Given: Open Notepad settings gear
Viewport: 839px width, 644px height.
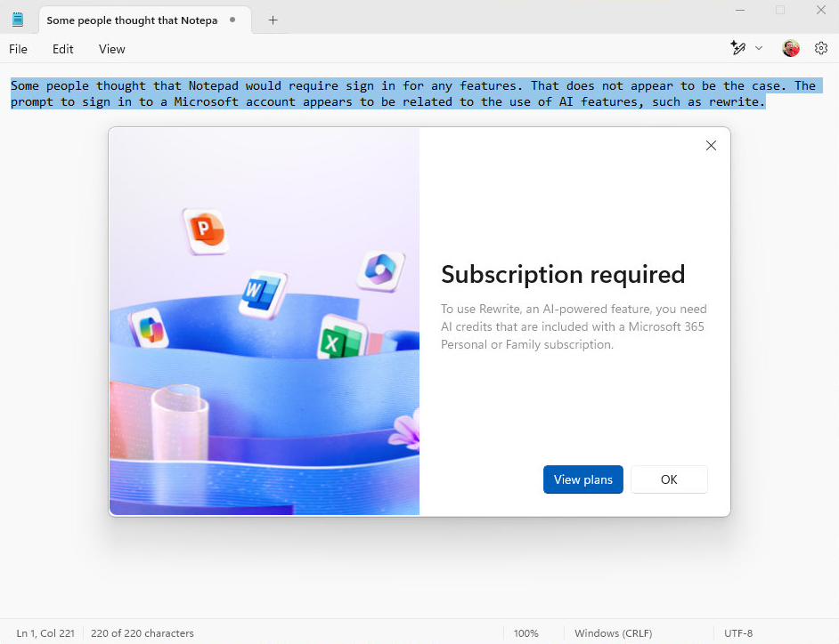Looking at the screenshot, I should click(821, 48).
